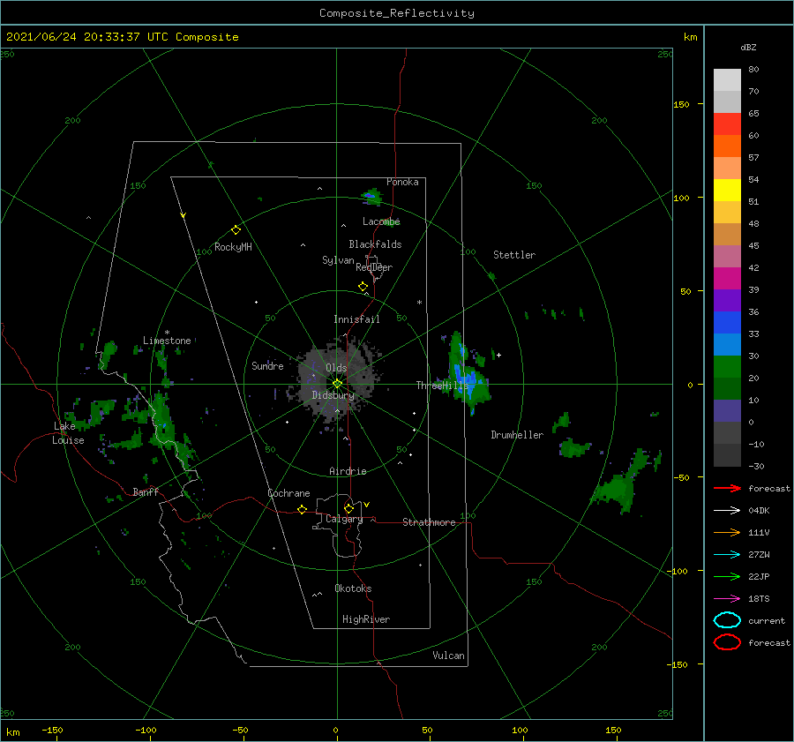Click the red forecast arrow in legend
Viewport: 794px width, 742px height.
pyautogui.click(x=727, y=488)
